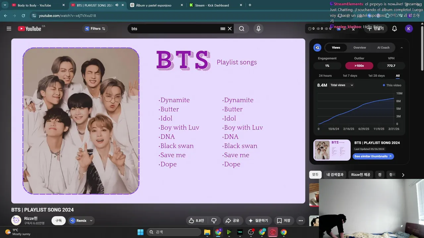Open more actions three-dot menu under video

click(x=300, y=220)
